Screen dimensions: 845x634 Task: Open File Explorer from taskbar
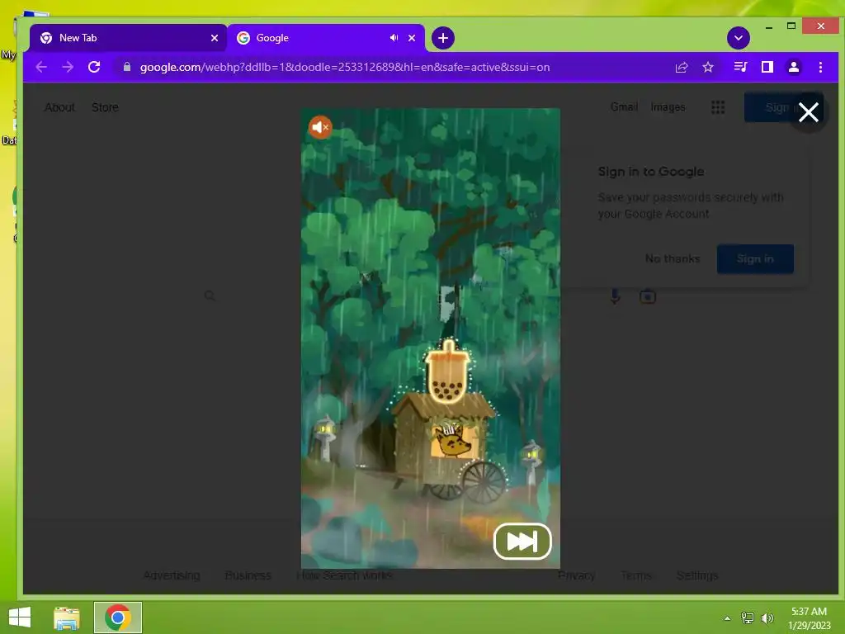[x=67, y=617]
